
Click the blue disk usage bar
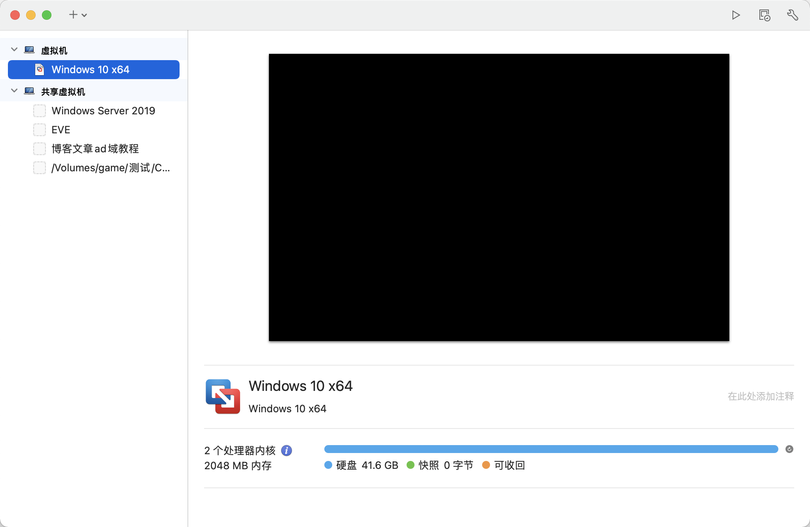(551, 449)
